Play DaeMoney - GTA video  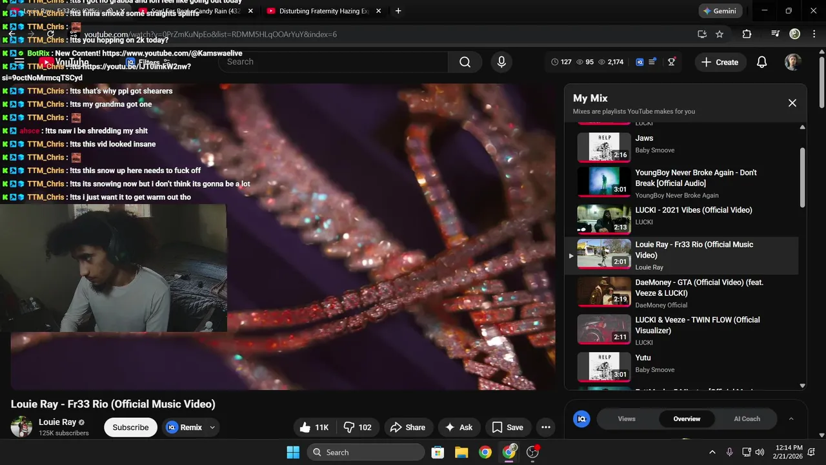681,293
